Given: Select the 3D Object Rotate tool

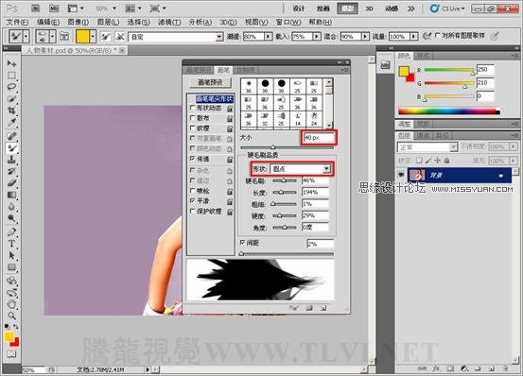Looking at the screenshot, I should coord(11,281).
